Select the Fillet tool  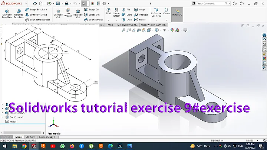[108, 11]
